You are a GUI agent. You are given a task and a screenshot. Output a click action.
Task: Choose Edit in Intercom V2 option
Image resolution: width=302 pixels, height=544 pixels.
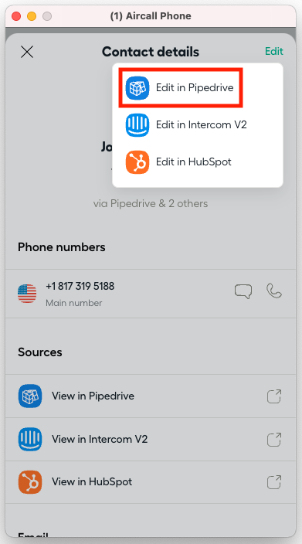point(198,125)
